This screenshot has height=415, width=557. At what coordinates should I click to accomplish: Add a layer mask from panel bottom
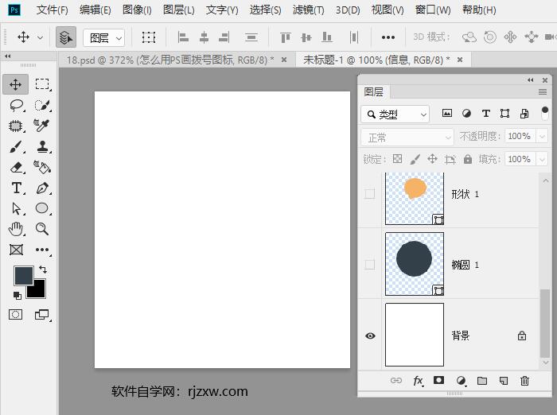438,382
